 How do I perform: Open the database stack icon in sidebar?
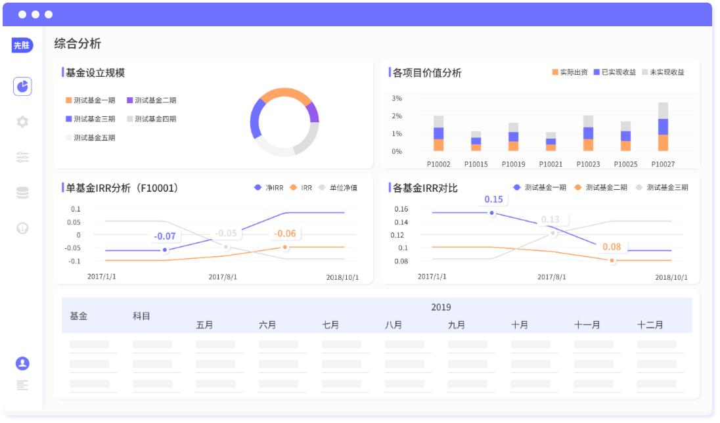point(22,192)
